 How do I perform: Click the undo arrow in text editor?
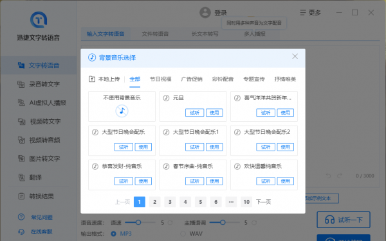coord(328,176)
